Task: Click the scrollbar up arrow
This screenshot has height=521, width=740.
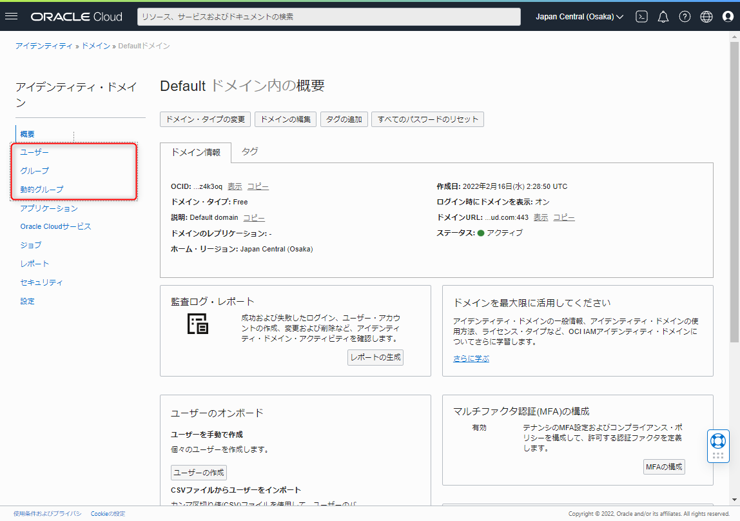Action: pyautogui.click(x=734, y=36)
